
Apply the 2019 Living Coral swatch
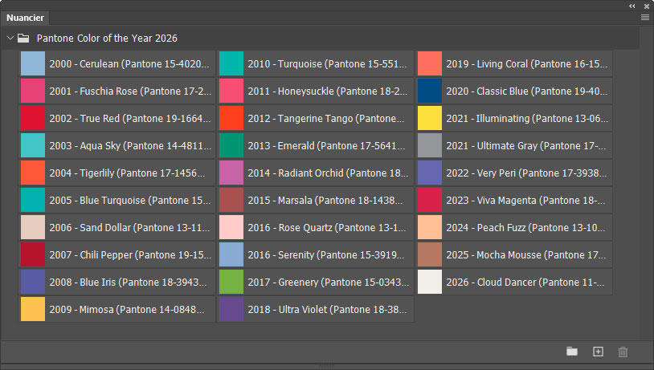(x=430, y=63)
